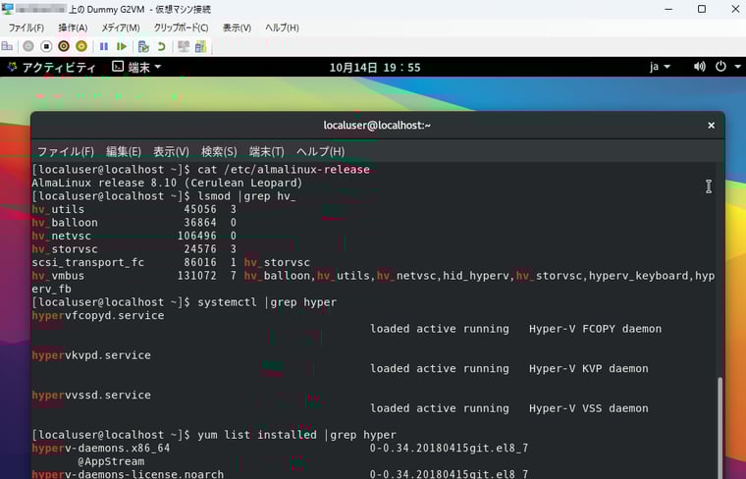This screenshot has width=746, height=479.
Task: Open the terminal 検索(S) menu
Action: tap(219, 152)
